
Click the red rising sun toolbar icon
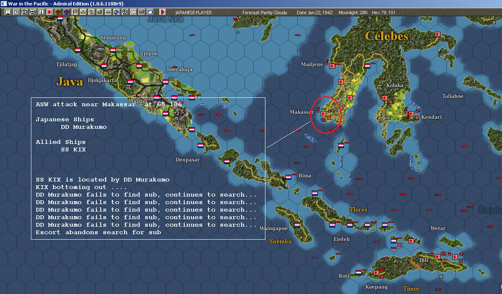[x=50, y=12]
